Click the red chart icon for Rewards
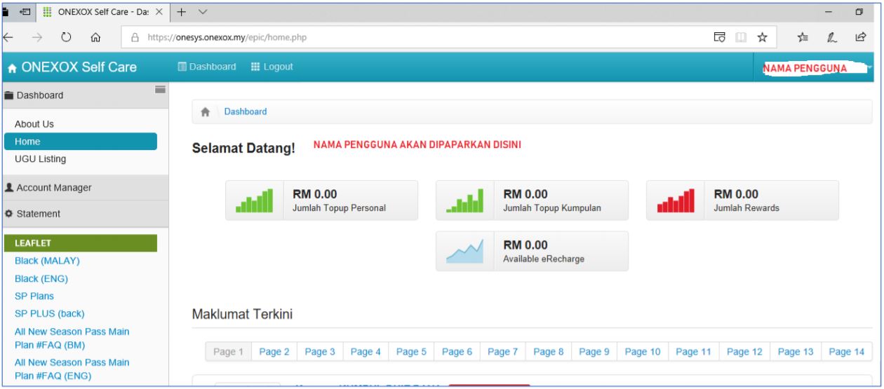Screen dimensions: 884x389 pos(676,200)
